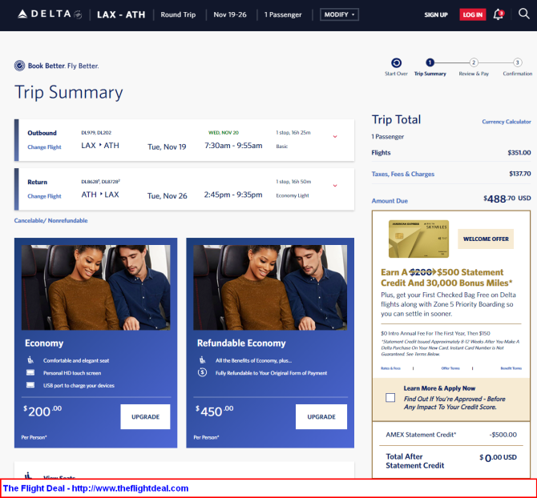The height and width of the screenshot is (498, 537).
Task: Open the Rates & Fees link
Action: [x=390, y=368]
